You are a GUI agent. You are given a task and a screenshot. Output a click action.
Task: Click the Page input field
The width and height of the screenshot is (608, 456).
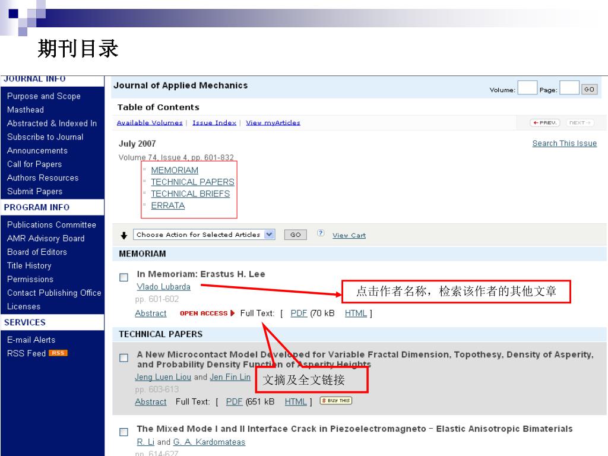click(569, 88)
